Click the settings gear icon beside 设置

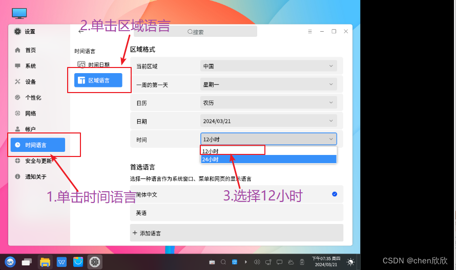17,31
